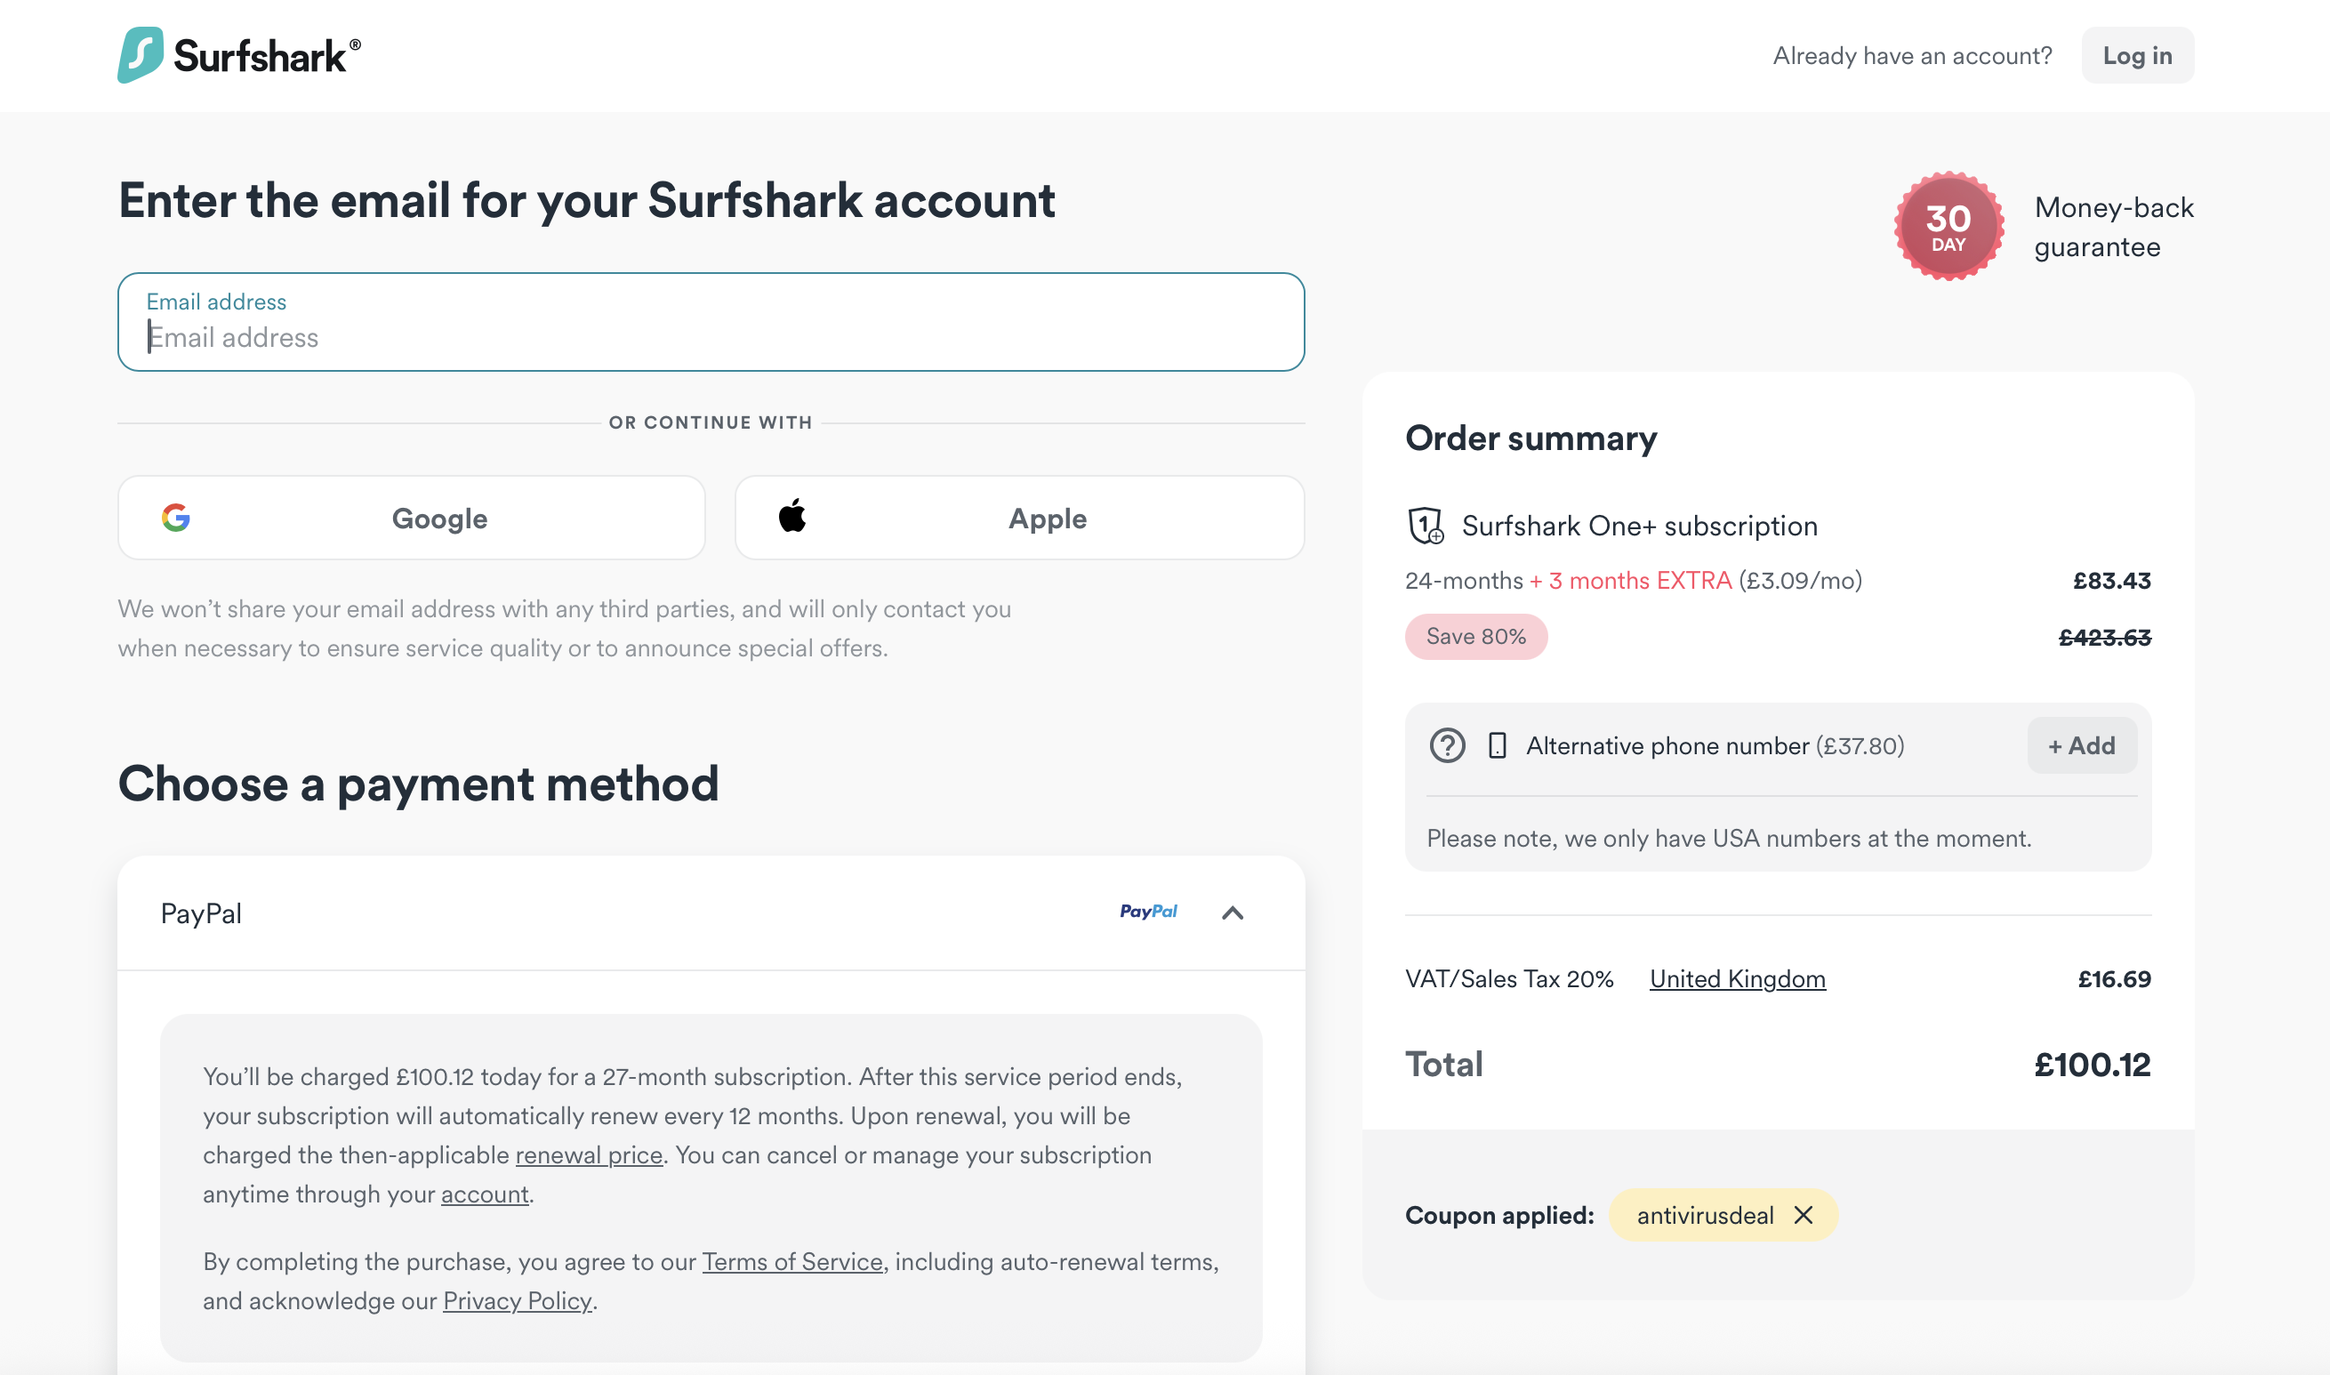Screen dimensions: 2330x1375
Task: Open the account link in the PayPal notice
Action: click(x=485, y=1194)
